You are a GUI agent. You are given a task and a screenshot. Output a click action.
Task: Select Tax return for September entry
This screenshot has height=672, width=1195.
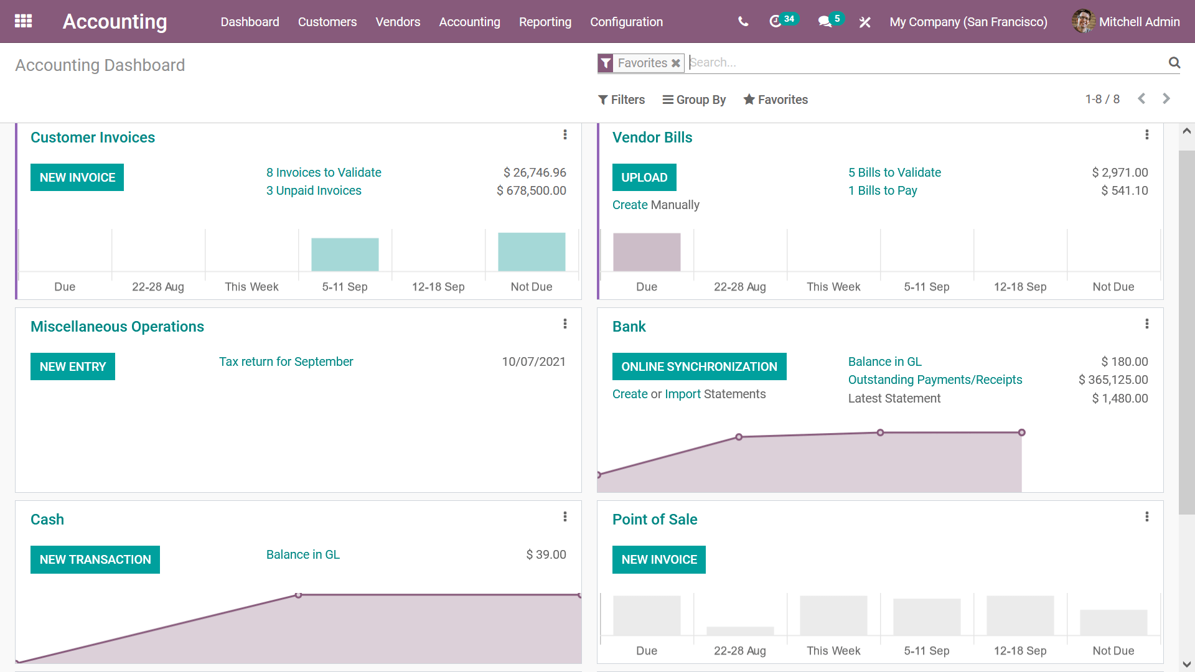(x=286, y=362)
